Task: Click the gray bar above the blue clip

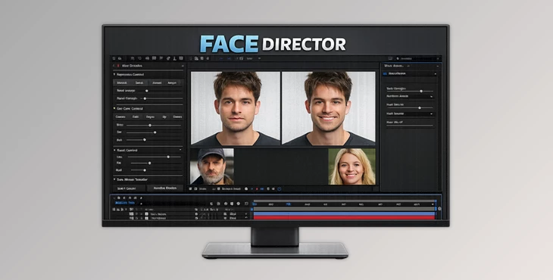Action: (x=344, y=209)
